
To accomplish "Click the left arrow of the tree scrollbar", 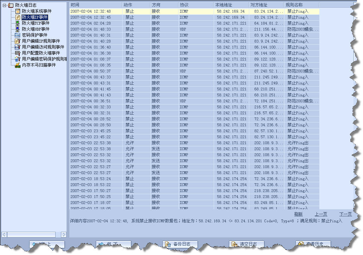I will pos(4,235).
